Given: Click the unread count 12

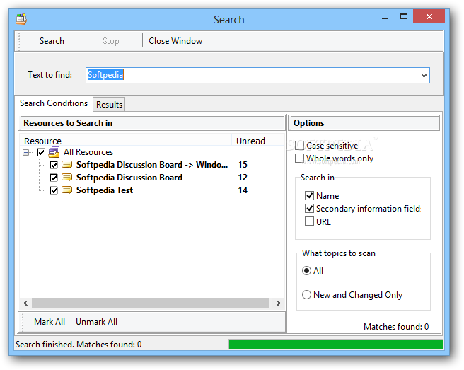Looking at the screenshot, I should tap(243, 178).
